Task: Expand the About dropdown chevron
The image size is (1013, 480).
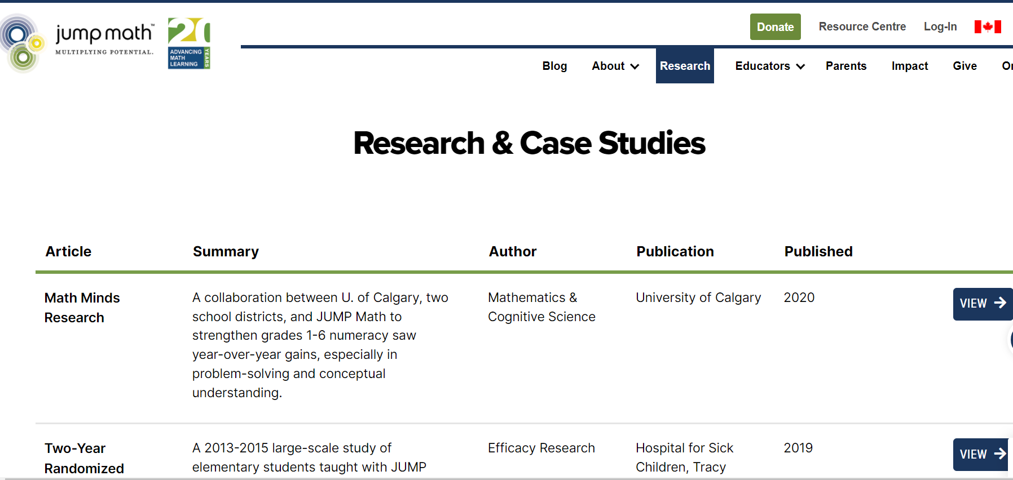Action: [635, 66]
